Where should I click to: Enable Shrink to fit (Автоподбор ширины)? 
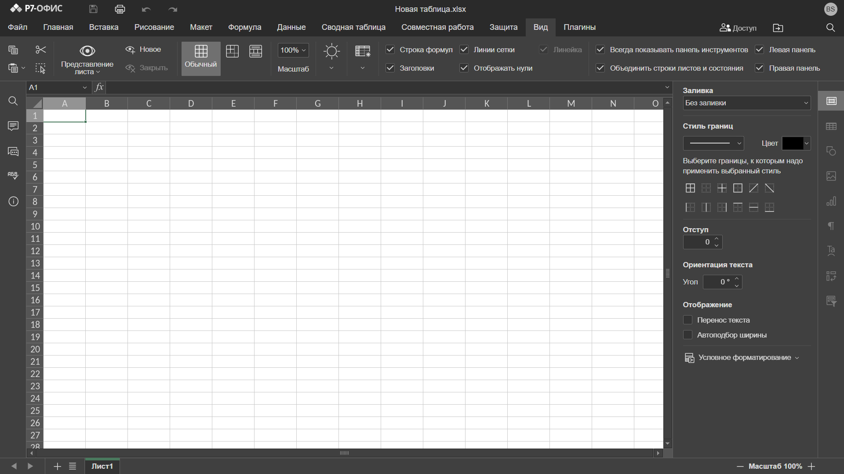click(688, 335)
